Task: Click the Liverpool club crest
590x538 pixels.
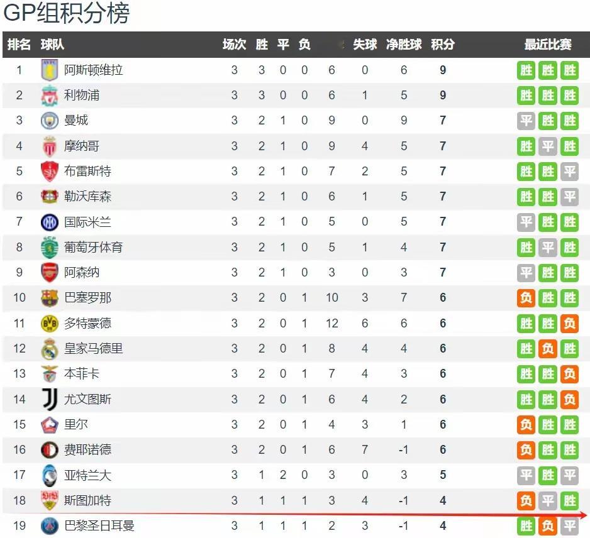Action: 49,96
